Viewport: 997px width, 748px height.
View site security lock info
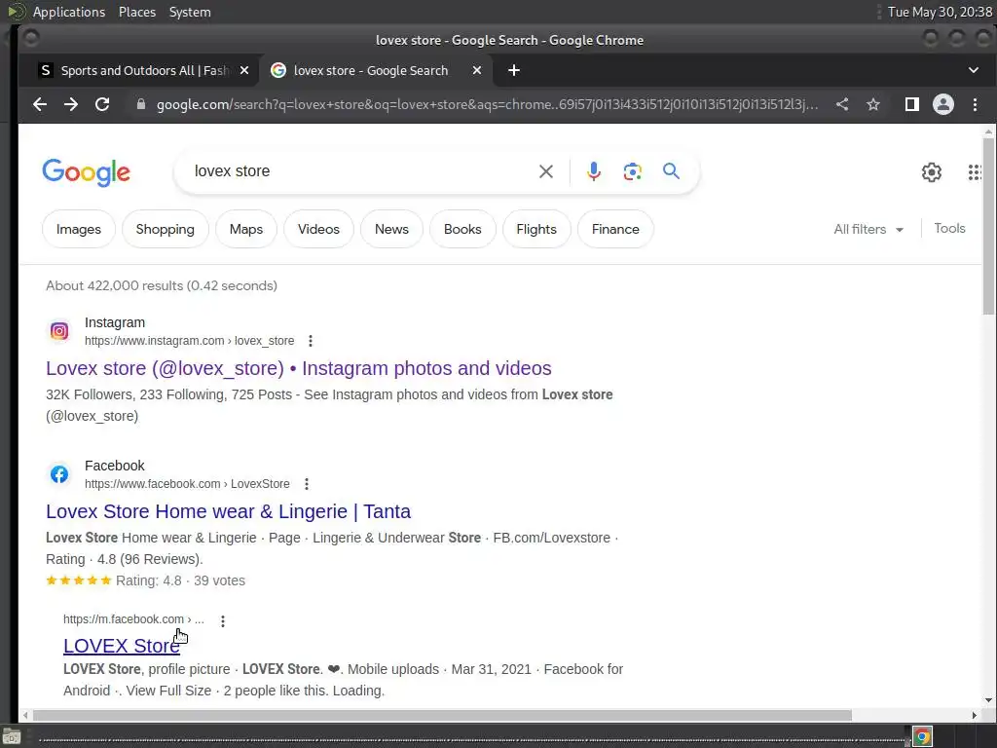click(141, 104)
